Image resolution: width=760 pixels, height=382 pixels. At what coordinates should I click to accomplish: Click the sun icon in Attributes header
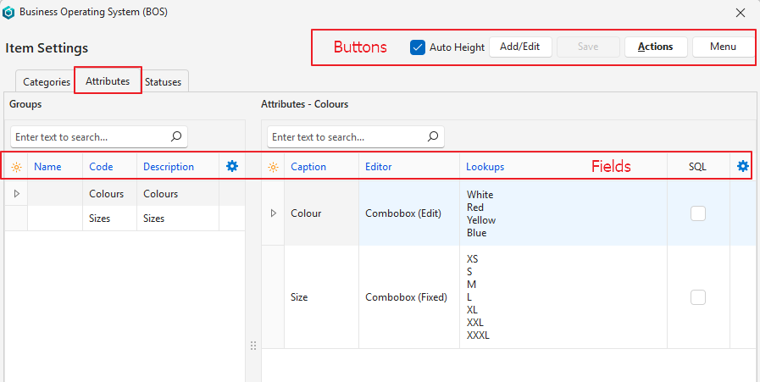(x=273, y=167)
